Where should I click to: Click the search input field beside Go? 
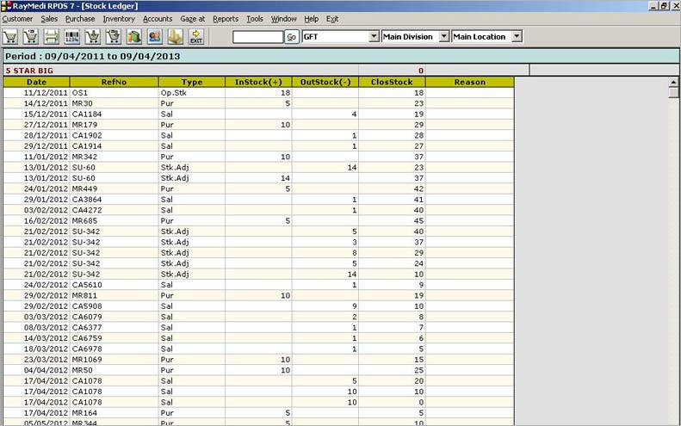[x=257, y=37]
